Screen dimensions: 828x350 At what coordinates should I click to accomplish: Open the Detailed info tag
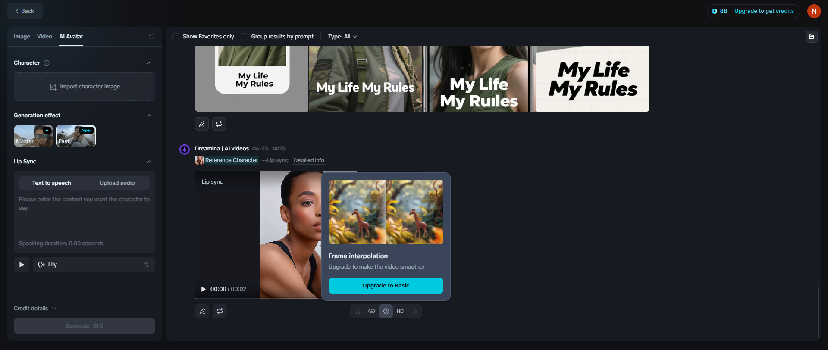pos(309,160)
